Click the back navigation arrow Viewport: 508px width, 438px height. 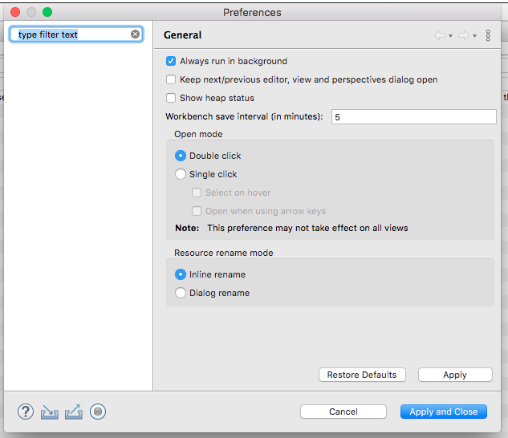pos(439,35)
